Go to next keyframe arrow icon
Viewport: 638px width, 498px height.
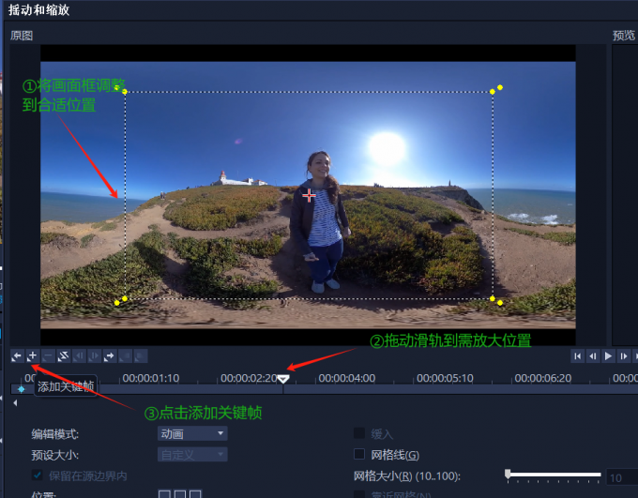point(110,356)
